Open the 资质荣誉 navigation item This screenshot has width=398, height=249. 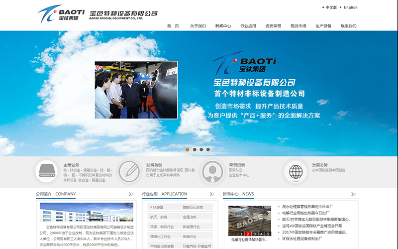tap(273, 26)
